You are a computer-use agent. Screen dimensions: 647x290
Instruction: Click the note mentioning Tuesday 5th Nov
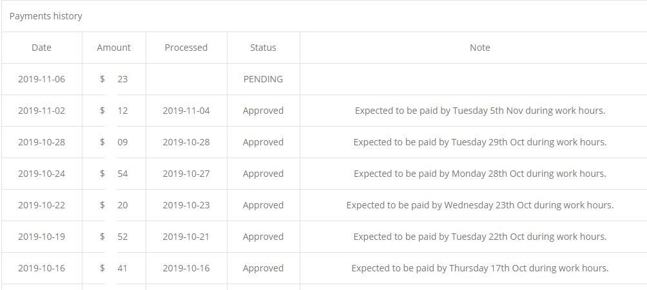(479, 111)
